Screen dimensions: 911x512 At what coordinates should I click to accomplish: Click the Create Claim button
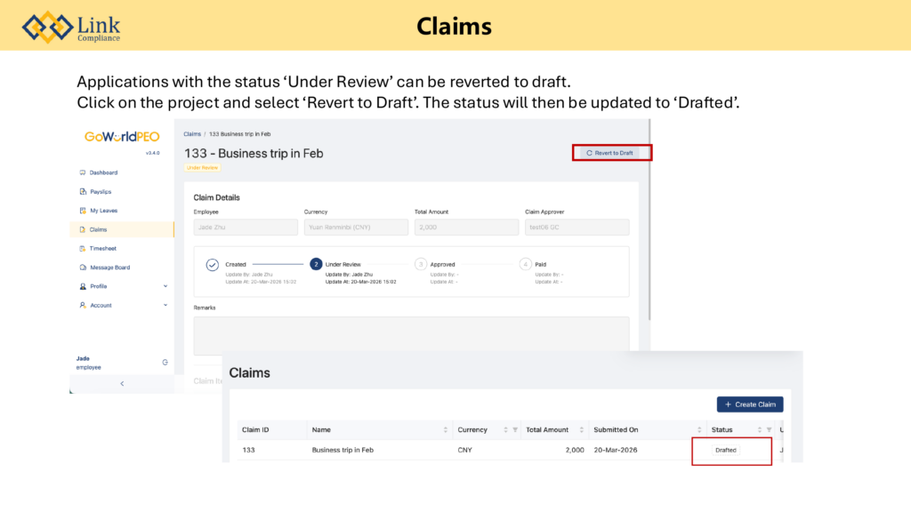750,404
